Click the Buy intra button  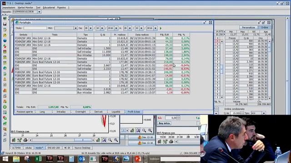point(165,123)
